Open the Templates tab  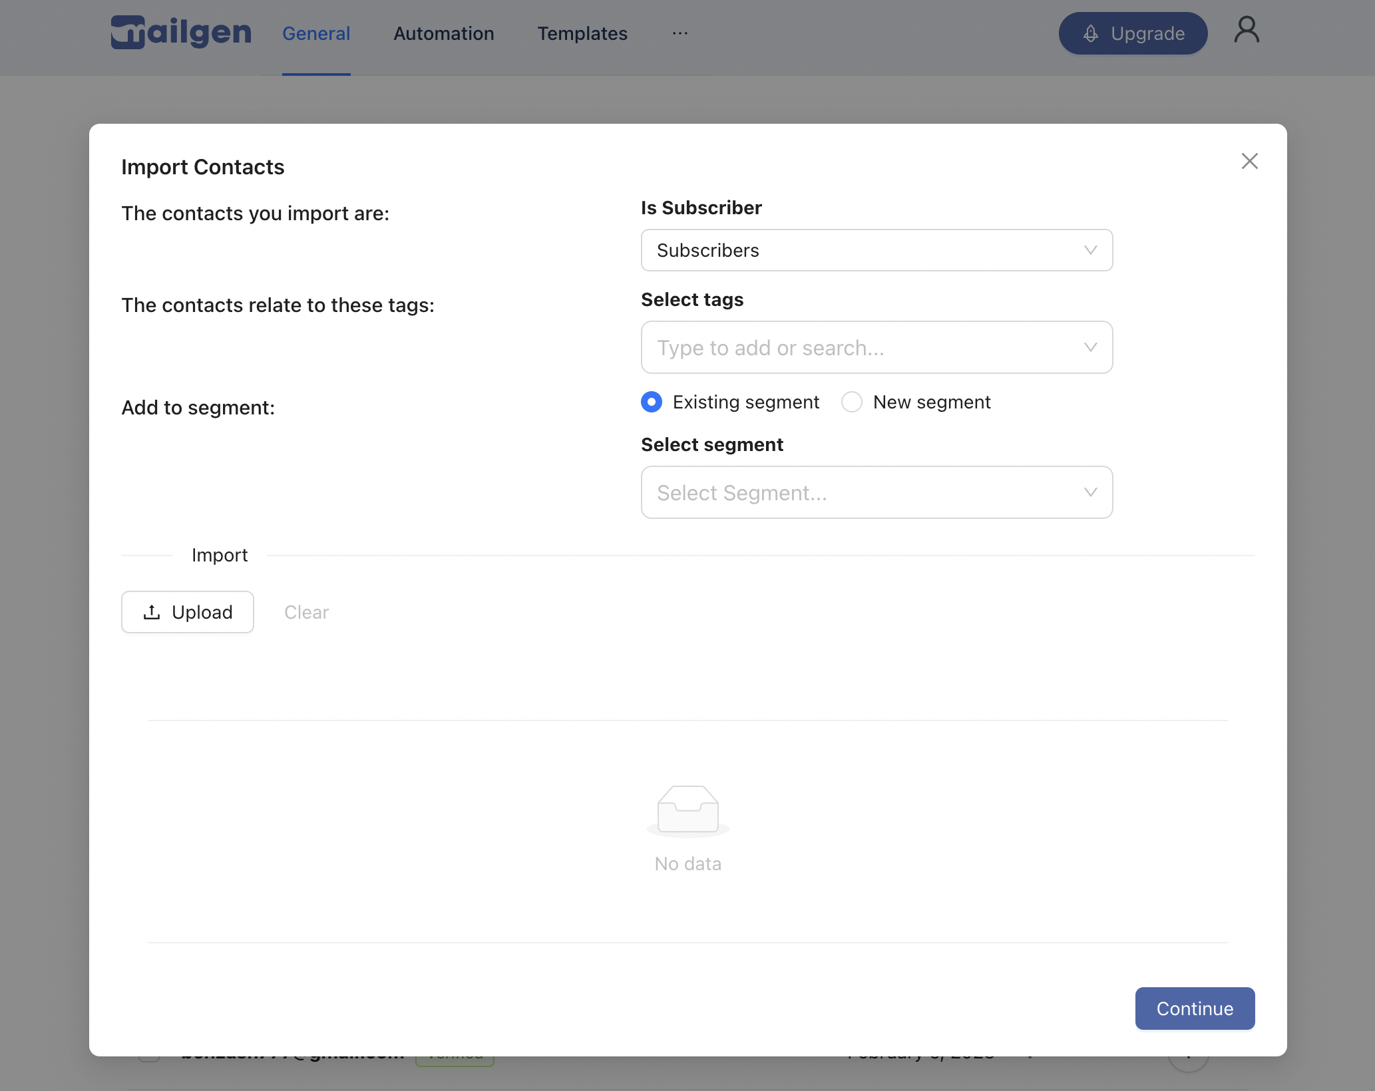(582, 33)
